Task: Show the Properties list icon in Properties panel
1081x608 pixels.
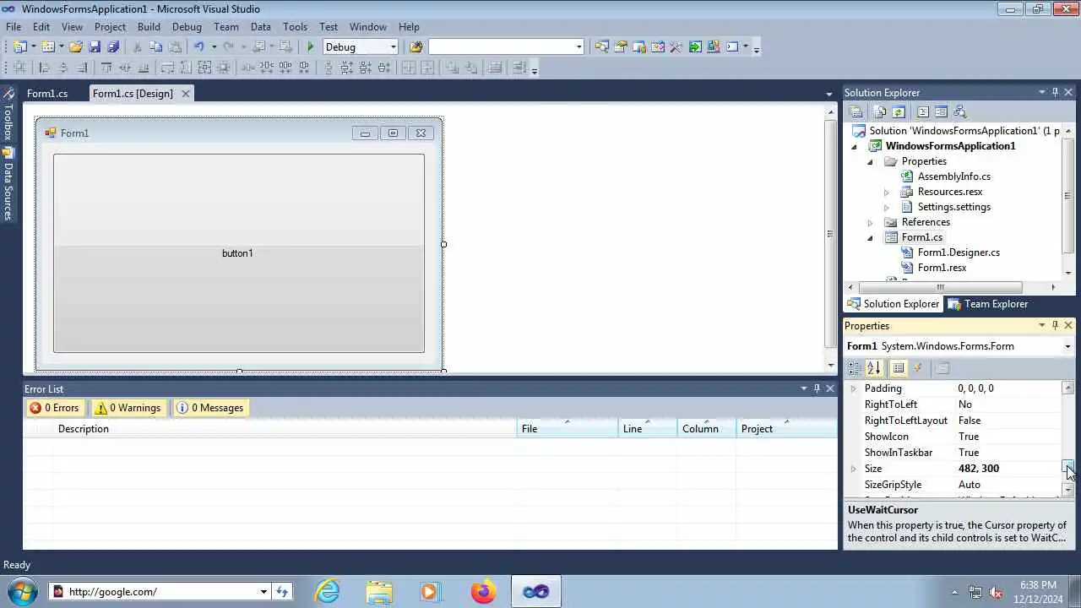Action: [x=899, y=368]
